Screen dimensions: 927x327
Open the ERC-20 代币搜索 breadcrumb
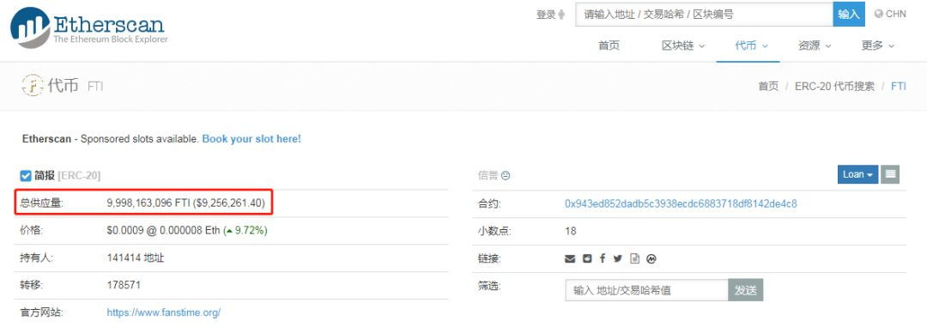coord(834,86)
